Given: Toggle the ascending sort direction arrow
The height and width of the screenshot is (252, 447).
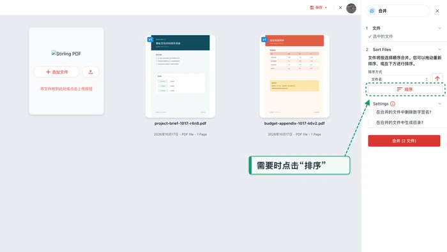Looking at the screenshot, I should click(437, 78).
